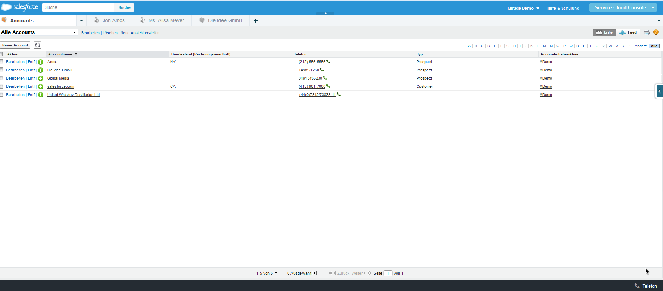Select the salesforce.com row checkbox
Image resolution: width=663 pixels, height=291 pixels.
pyautogui.click(x=1, y=86)
